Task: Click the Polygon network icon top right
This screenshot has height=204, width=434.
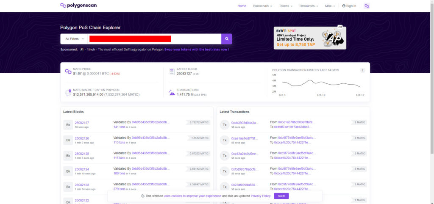Action: 367,6
